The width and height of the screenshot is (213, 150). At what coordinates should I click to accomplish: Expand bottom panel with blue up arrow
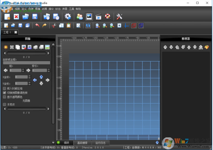point(157,142)
